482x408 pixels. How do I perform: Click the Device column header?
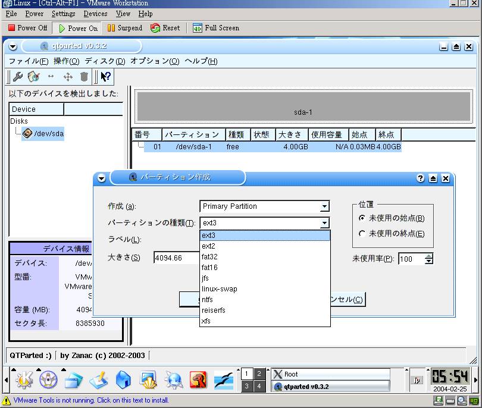point(36,109)
